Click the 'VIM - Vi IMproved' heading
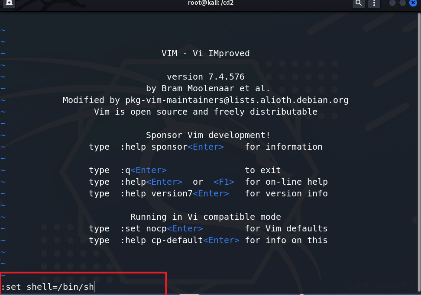 coord(205,53)
